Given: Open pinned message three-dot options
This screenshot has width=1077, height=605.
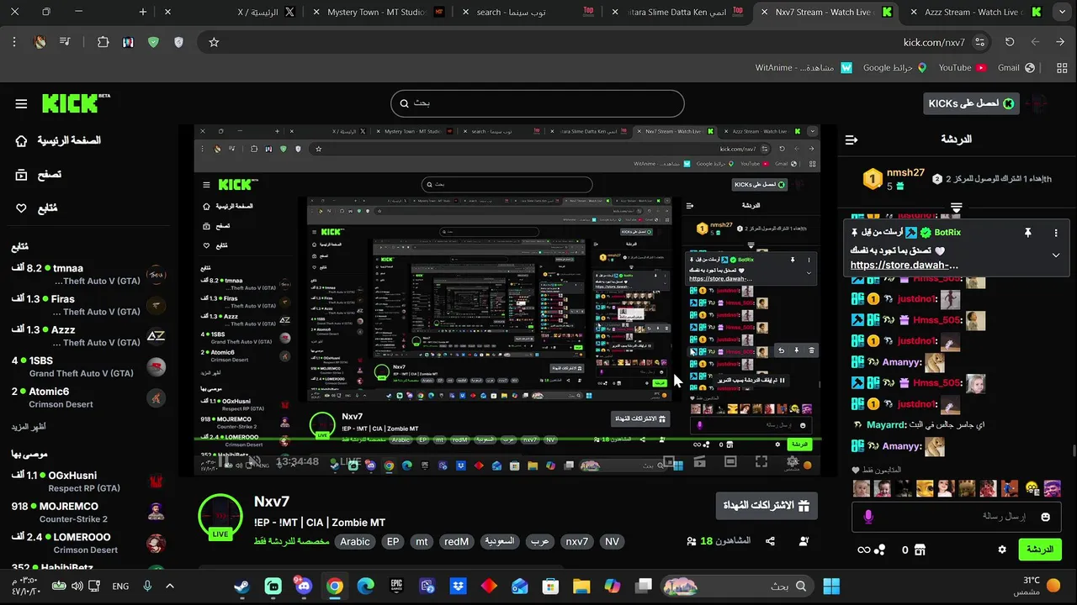Looking at the screenshot, I should click(1056, 233).
